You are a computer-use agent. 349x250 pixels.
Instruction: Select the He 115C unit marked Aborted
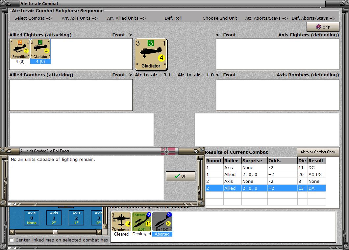coord(162,221)
